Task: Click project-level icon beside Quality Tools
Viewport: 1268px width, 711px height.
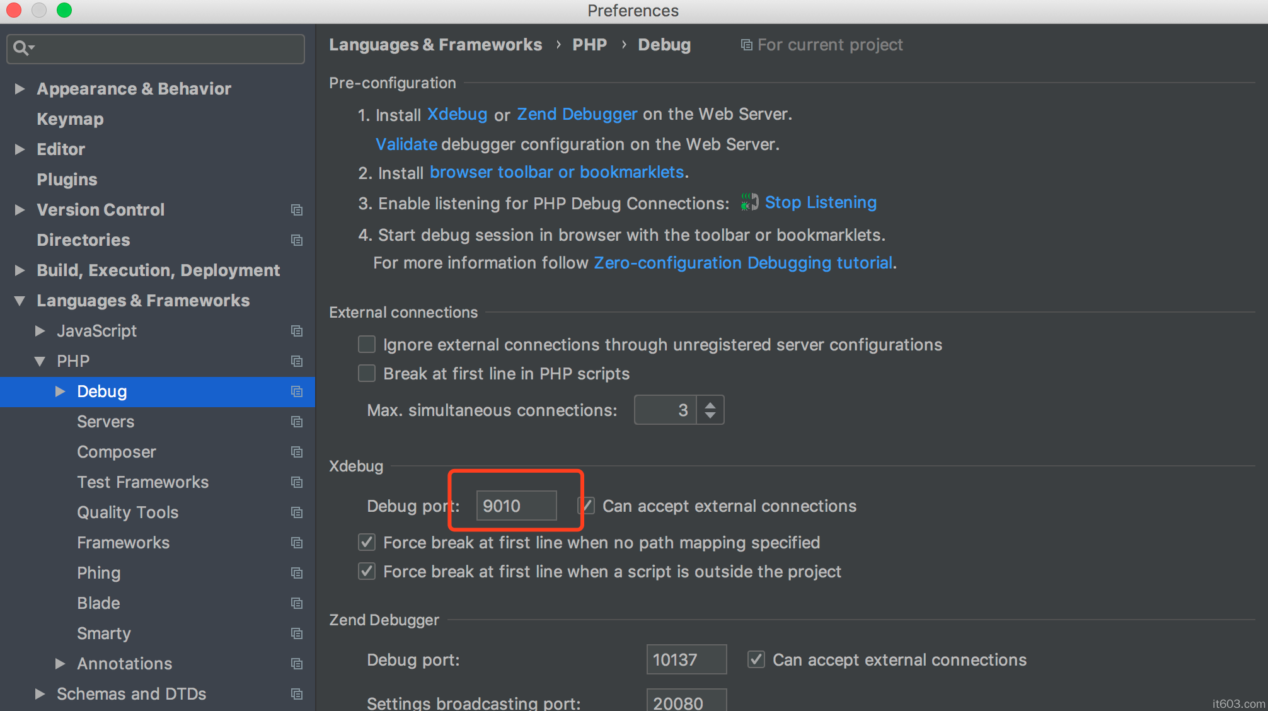Action: pos(297,512)
